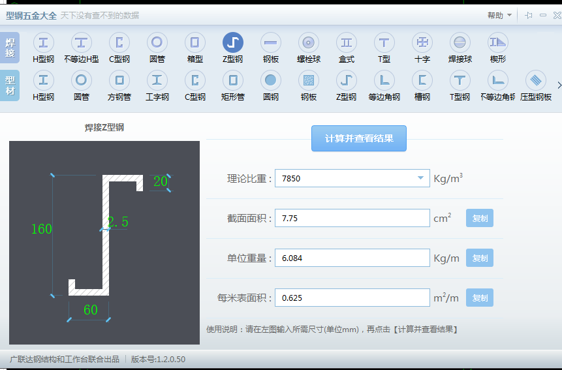The width and height of the screenshot is (562, 370).
Task: Open the 帮助 help menu
Action: (499, 16)
